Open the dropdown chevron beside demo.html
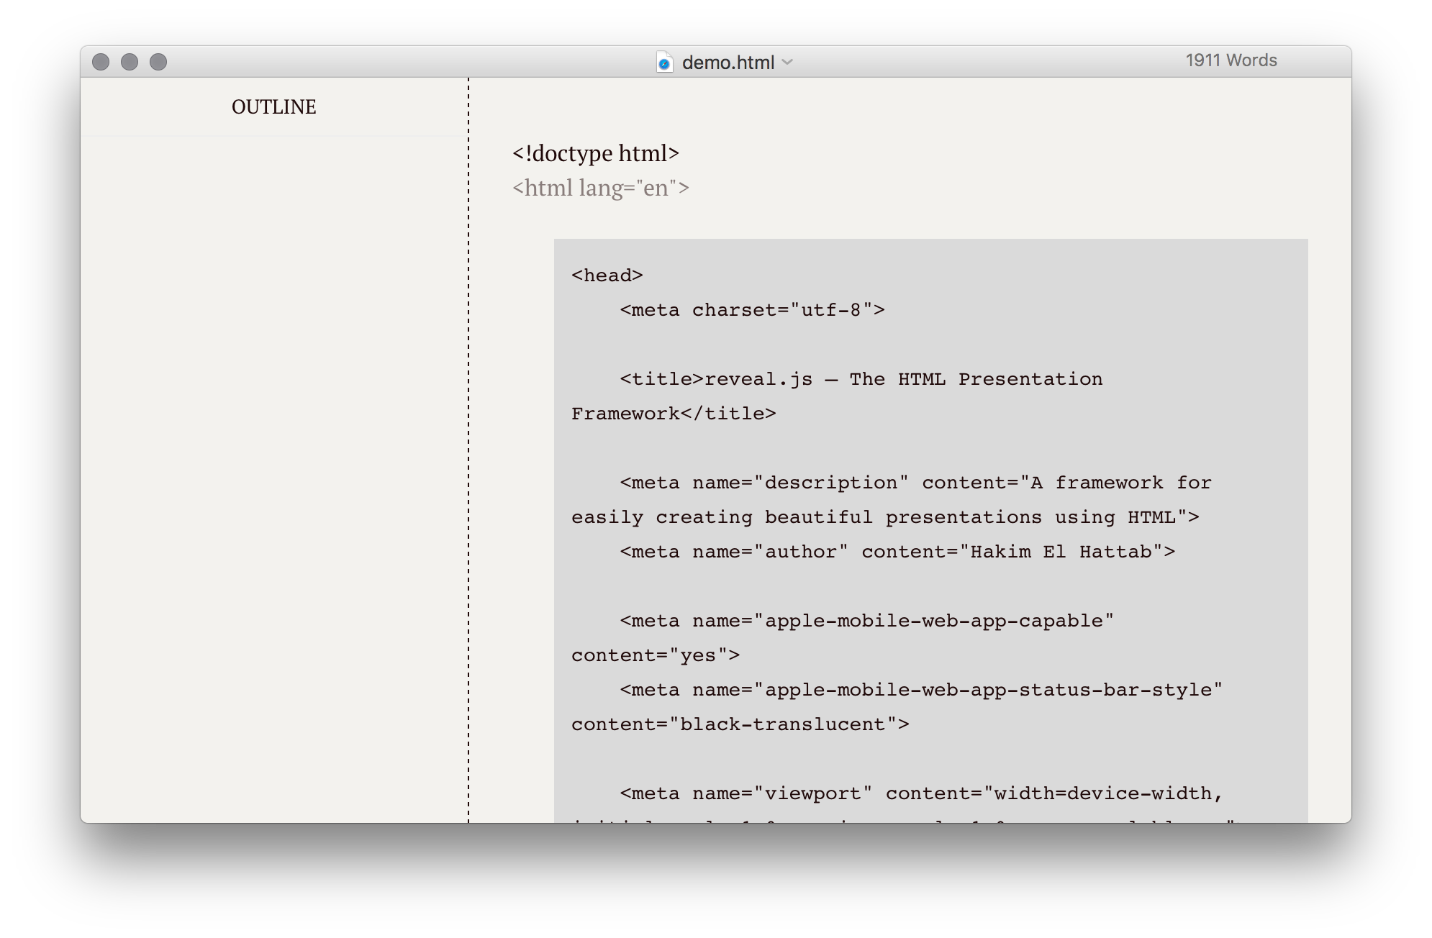Viewport: 1432px width, 938px height. click(x=788, y=63)
